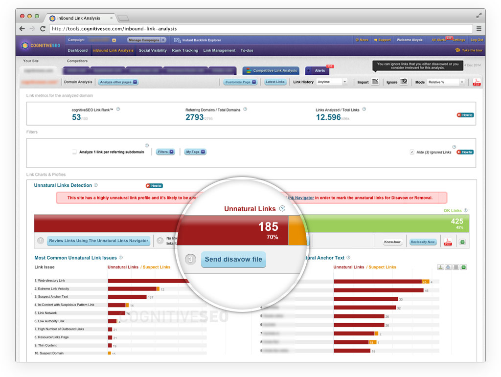Click How to button in Filters panel
Viewport: 501px width, 377px height.
click(x=465, y=152)
